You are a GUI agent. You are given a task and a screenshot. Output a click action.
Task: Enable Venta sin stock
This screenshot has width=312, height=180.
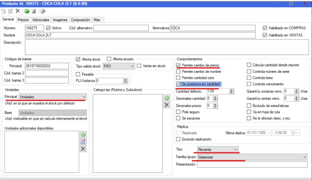[x=139, y=66]
